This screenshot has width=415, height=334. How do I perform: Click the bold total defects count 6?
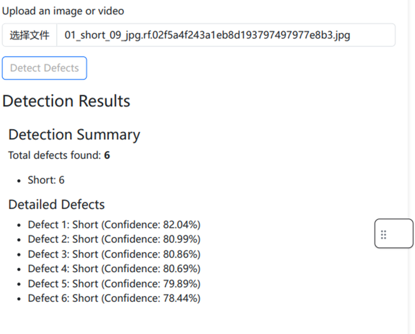point(107,155)
